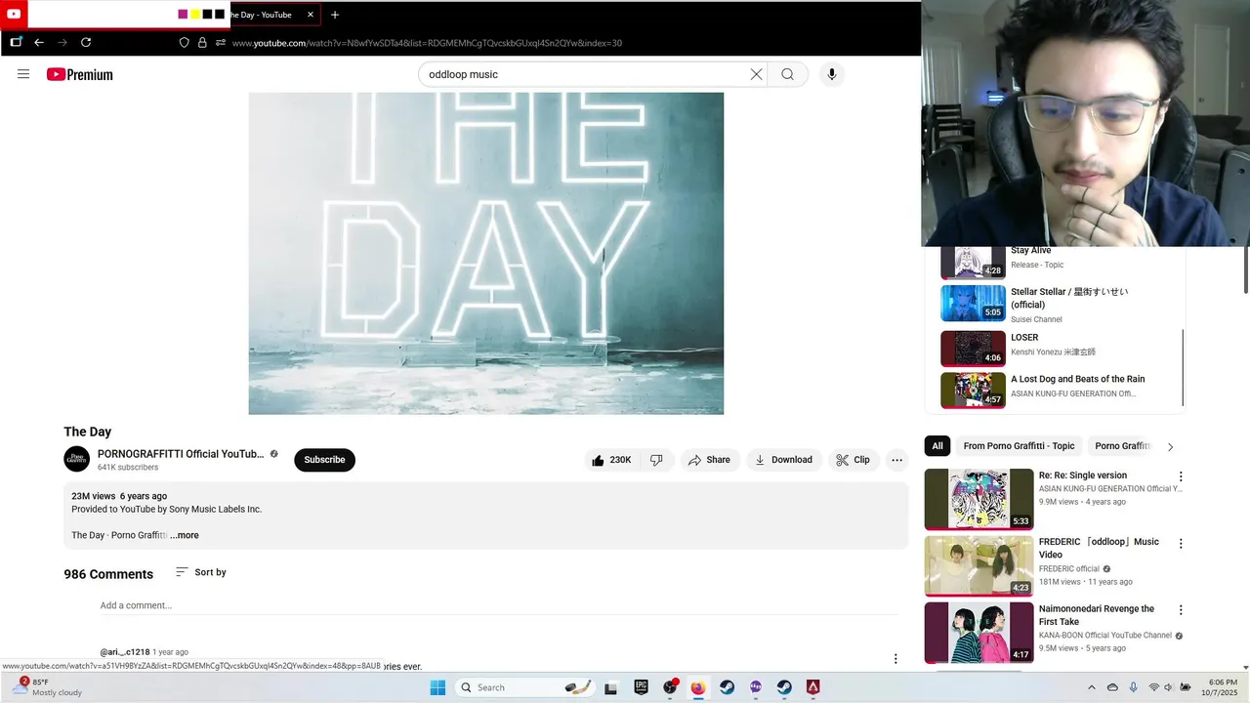Open the red Apex Legends taskbar icon
1250x703 pixels.
(812, 687)
